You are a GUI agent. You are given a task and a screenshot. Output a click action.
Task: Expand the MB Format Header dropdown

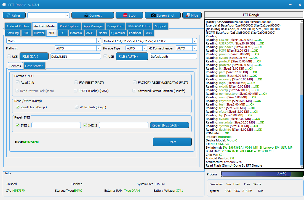(x=194, y=48)
